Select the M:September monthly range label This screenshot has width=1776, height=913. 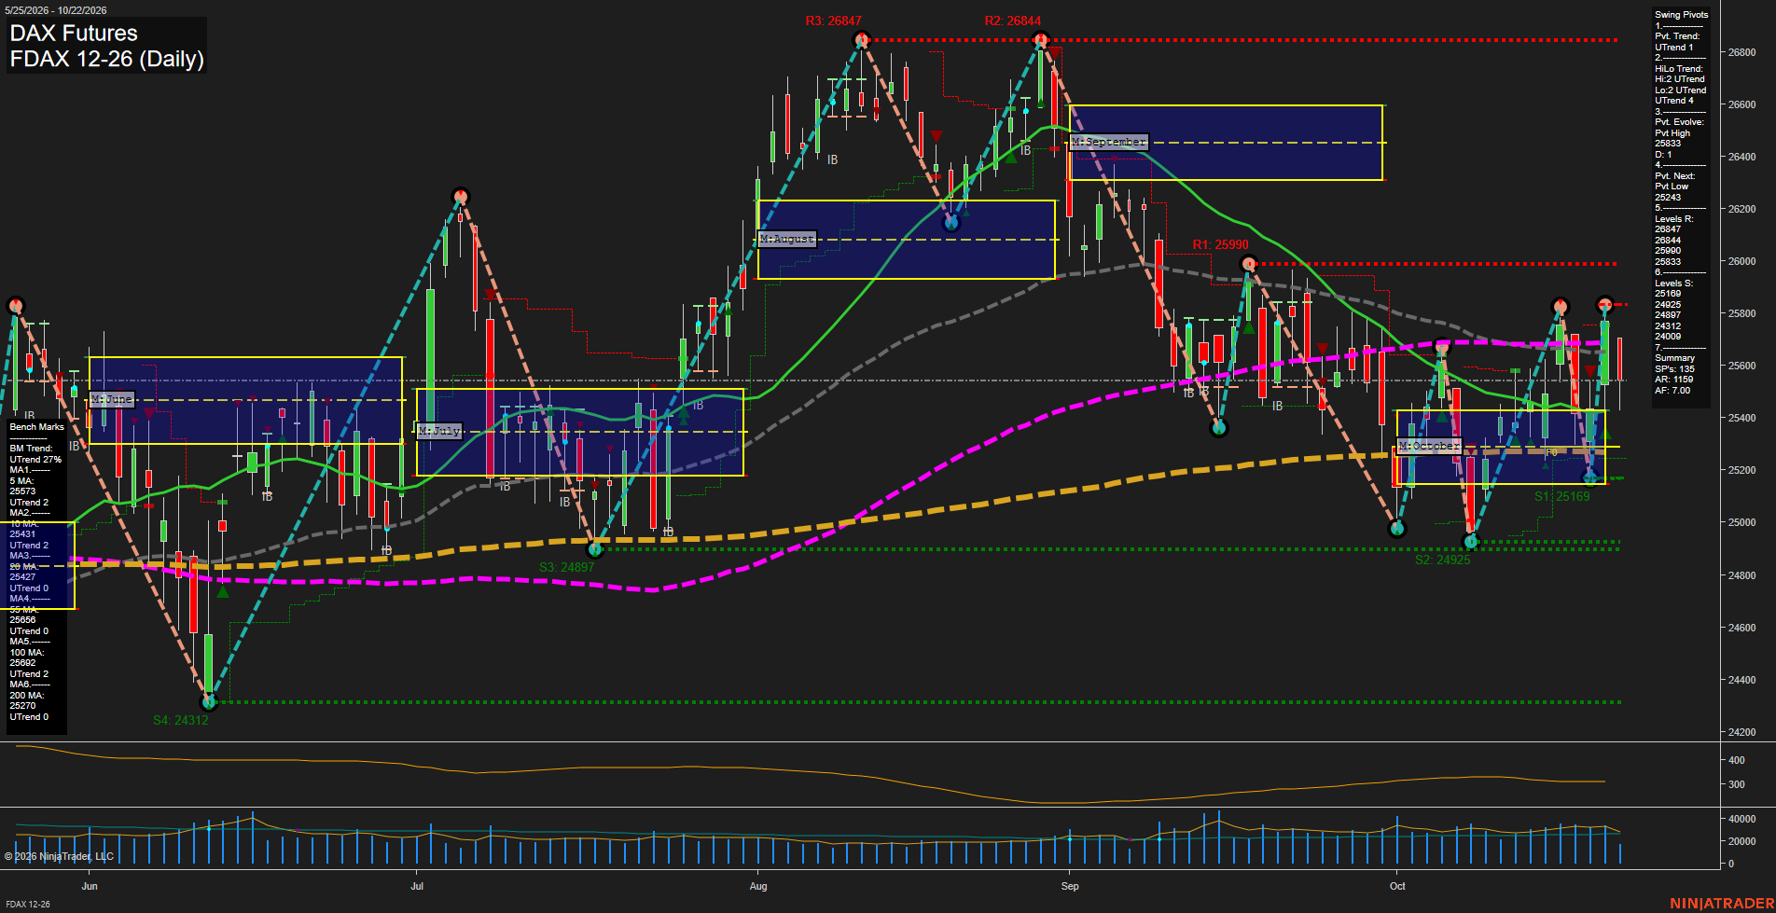click(x=1109, y=142)
